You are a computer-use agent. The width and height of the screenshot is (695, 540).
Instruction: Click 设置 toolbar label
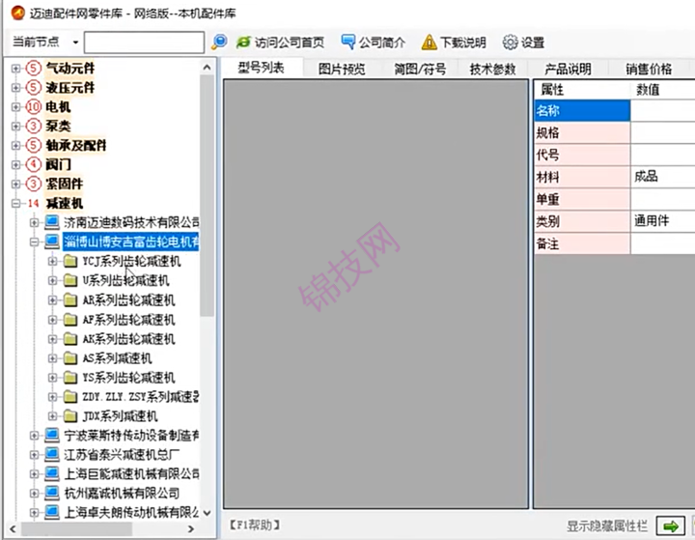533,43
